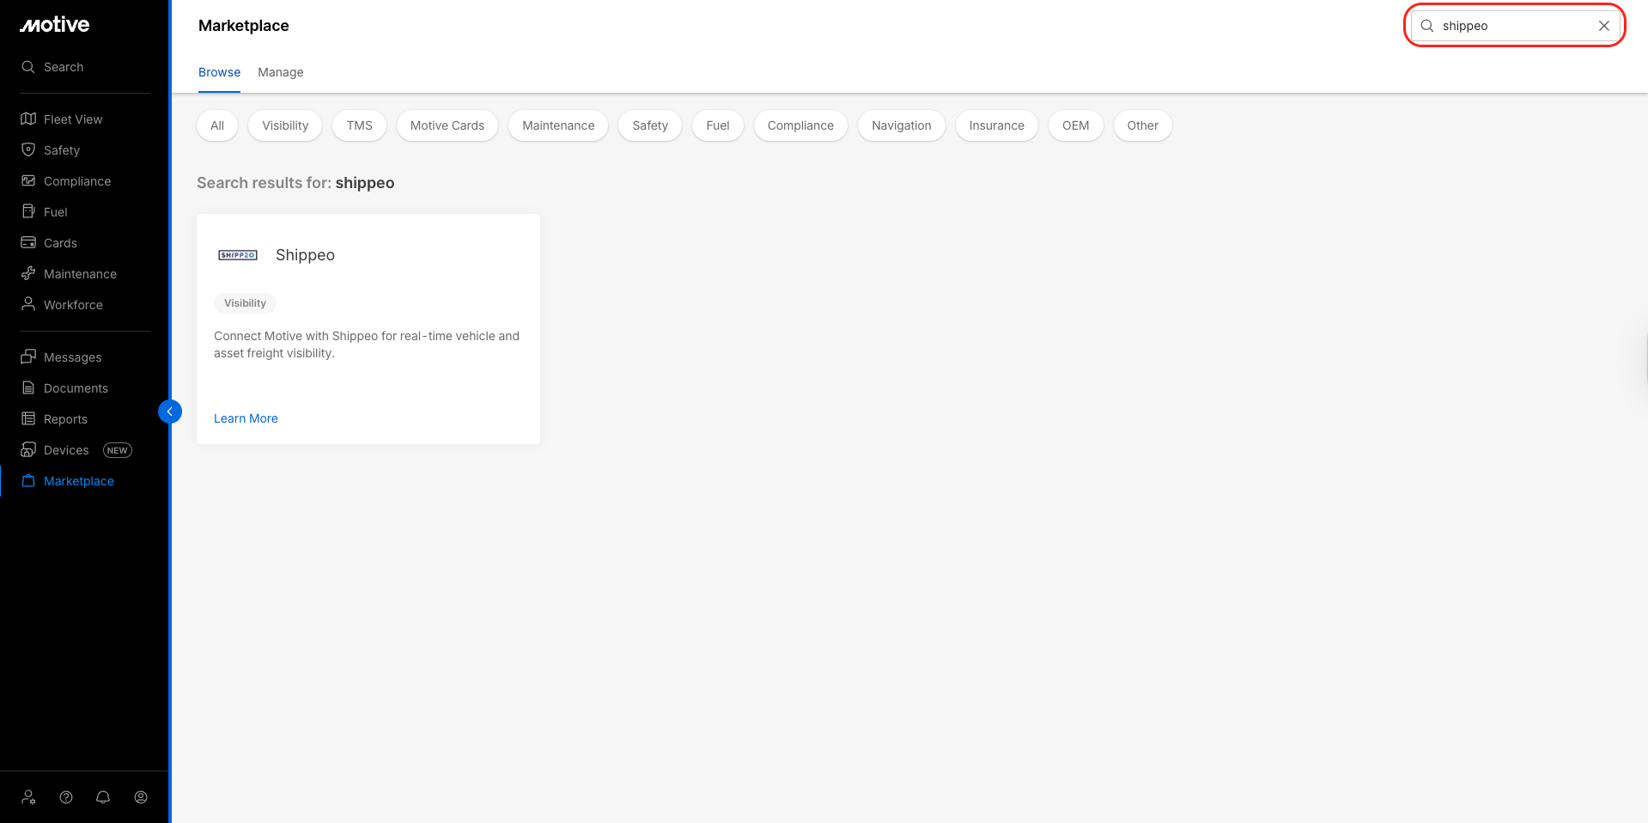Screen dimensions: 1648x823
Task: Open the profile account icon
Action: 141,797
